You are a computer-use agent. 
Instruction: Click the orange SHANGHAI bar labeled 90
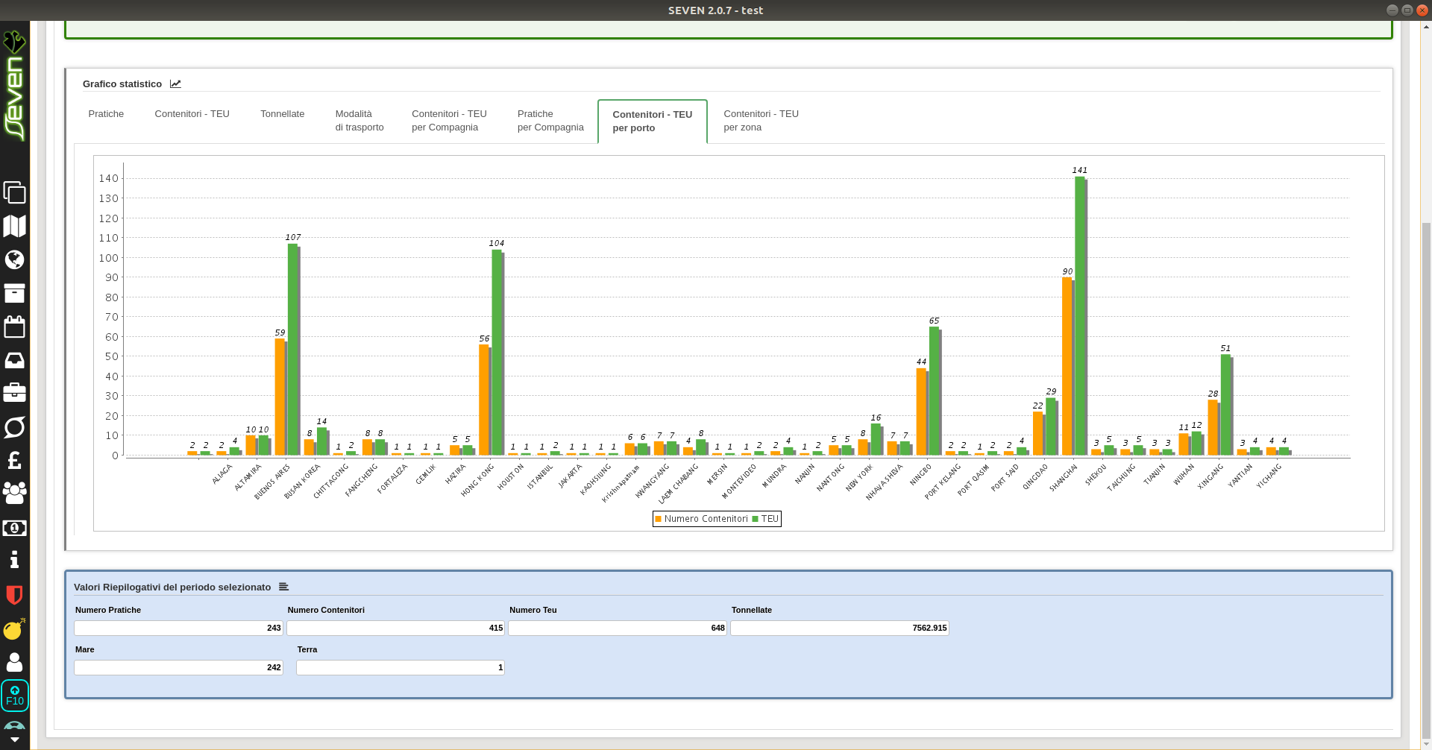1067,366
